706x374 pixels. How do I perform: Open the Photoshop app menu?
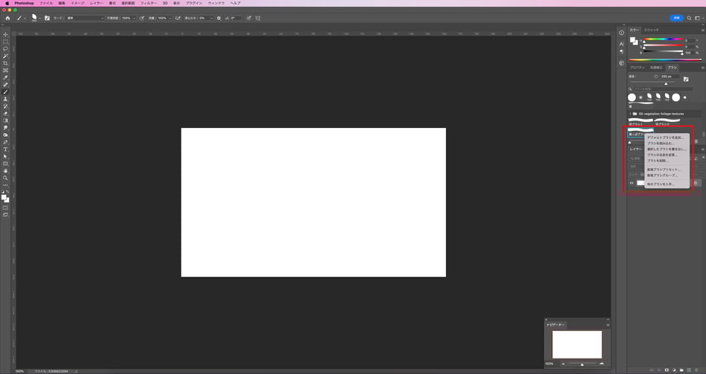pyautogui.click(x=24, y=3)
